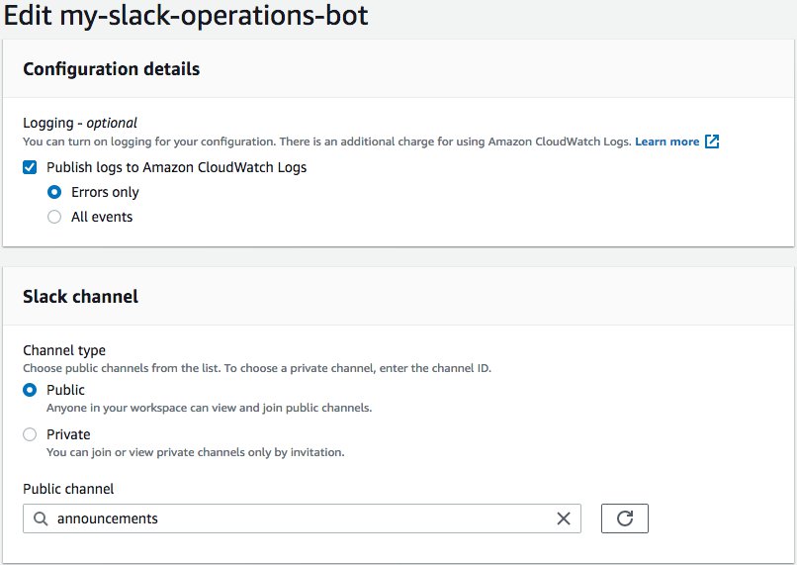Uncheck Publish logs to Amazon CloudWatch Logs
Screen dimensions: 797x565
(30, 167)
